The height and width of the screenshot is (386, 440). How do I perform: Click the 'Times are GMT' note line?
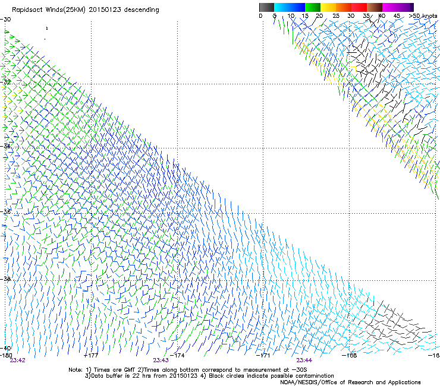188,370
